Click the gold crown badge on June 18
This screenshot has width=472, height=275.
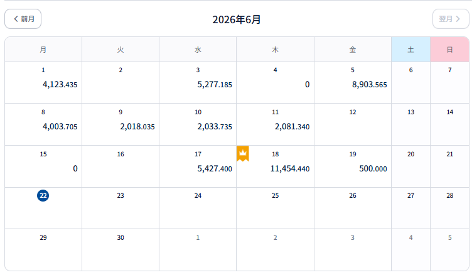tap(243, 154)
